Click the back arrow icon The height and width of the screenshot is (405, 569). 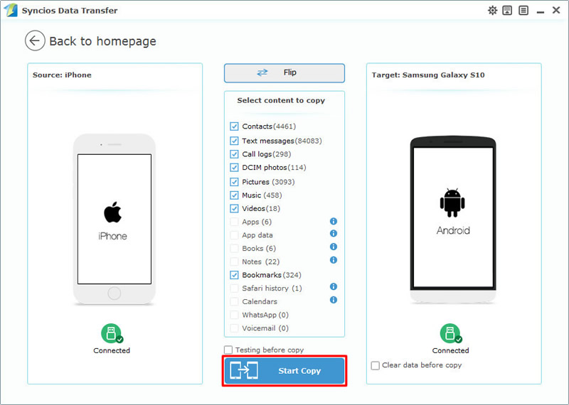35,40
